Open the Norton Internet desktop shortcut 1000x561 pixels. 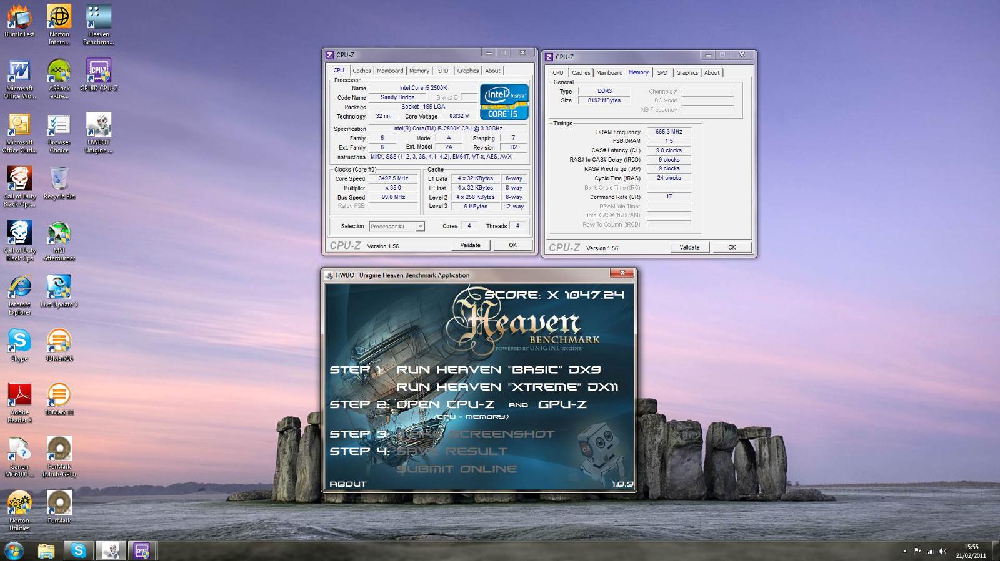coord(59,25)
